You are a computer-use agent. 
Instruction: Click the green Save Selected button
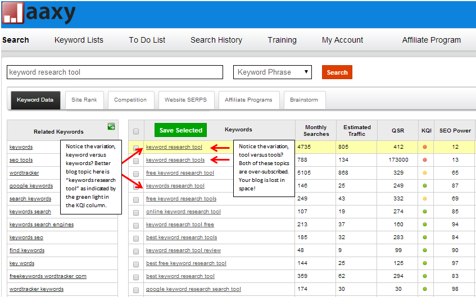(180, 130)
